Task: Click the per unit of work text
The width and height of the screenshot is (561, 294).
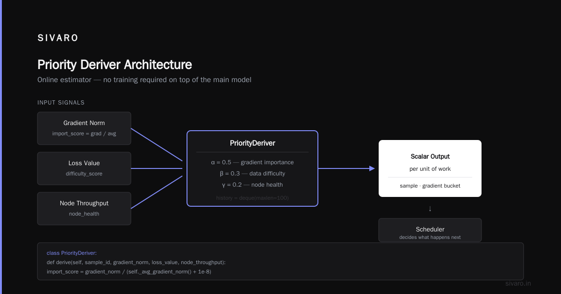Action: coord(430,169)
